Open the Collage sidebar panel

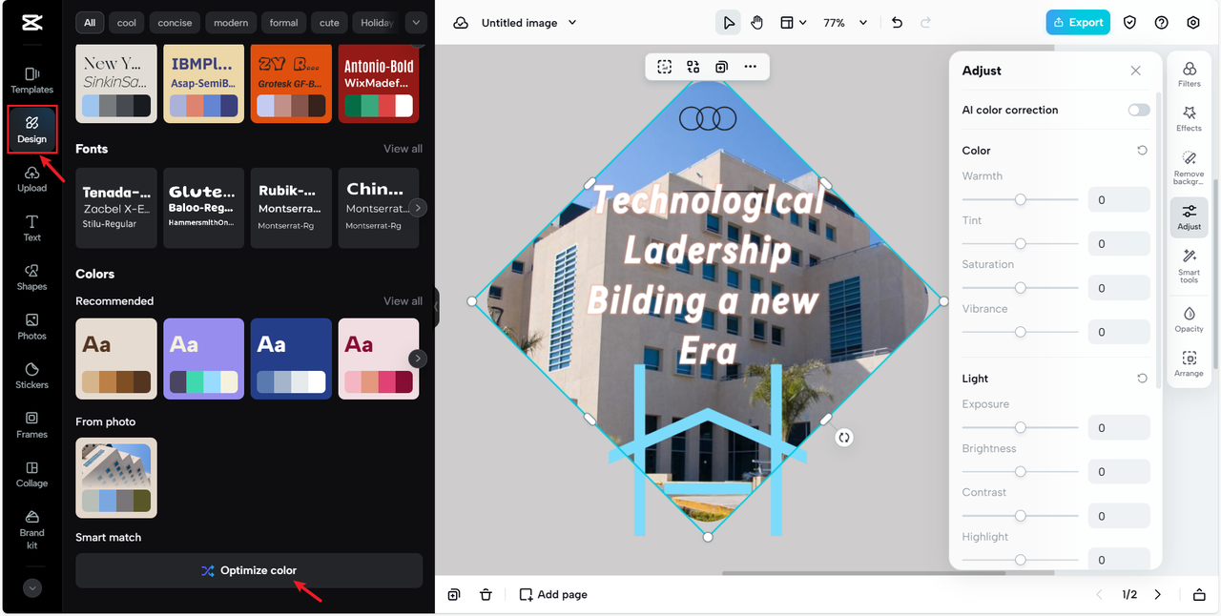click(x=31, y=475)
